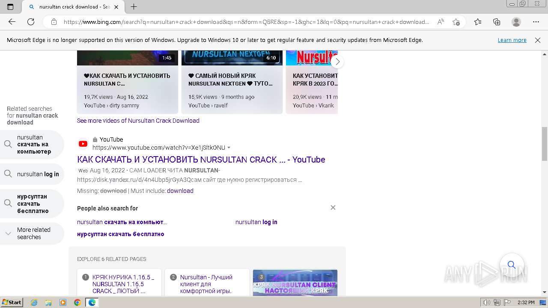
Task: Click the page vertical scrollbar thumb
Action: pos(545,144)
